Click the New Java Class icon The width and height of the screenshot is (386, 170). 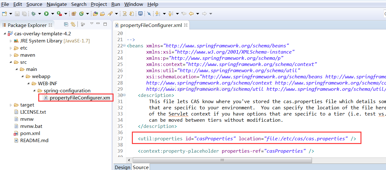[81, 14]
